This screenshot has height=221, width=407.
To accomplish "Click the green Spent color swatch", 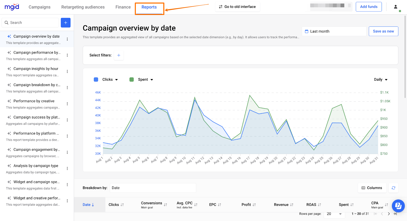I will click(132, 80).
